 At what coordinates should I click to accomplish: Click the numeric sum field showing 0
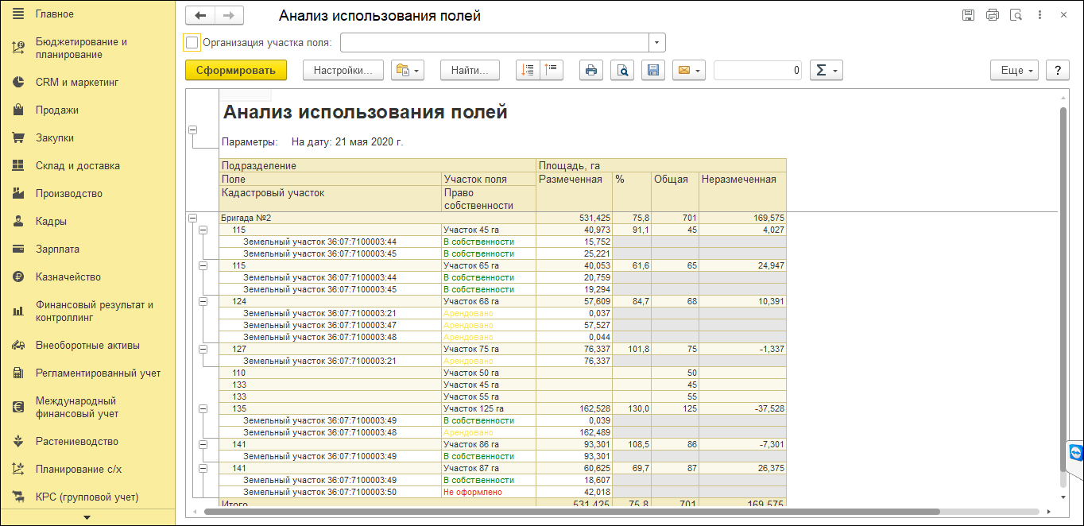point(757,71)
